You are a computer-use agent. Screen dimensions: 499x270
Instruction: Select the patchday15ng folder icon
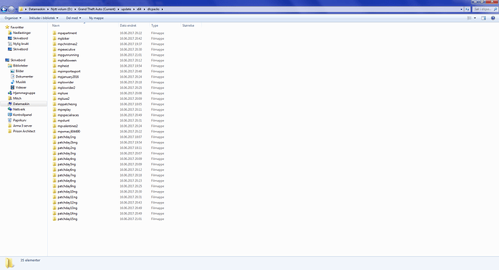[x=54, y=219]
